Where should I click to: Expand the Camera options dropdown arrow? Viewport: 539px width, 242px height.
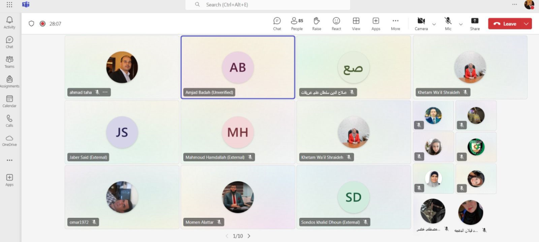click(434, 24)
